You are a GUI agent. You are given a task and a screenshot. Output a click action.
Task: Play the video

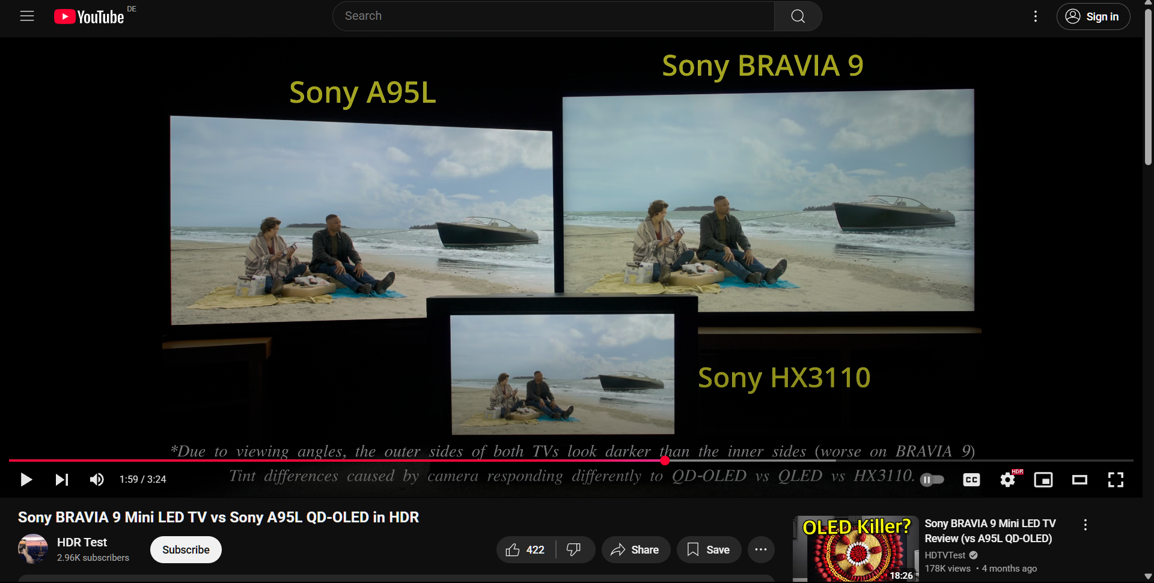point(26,479)
